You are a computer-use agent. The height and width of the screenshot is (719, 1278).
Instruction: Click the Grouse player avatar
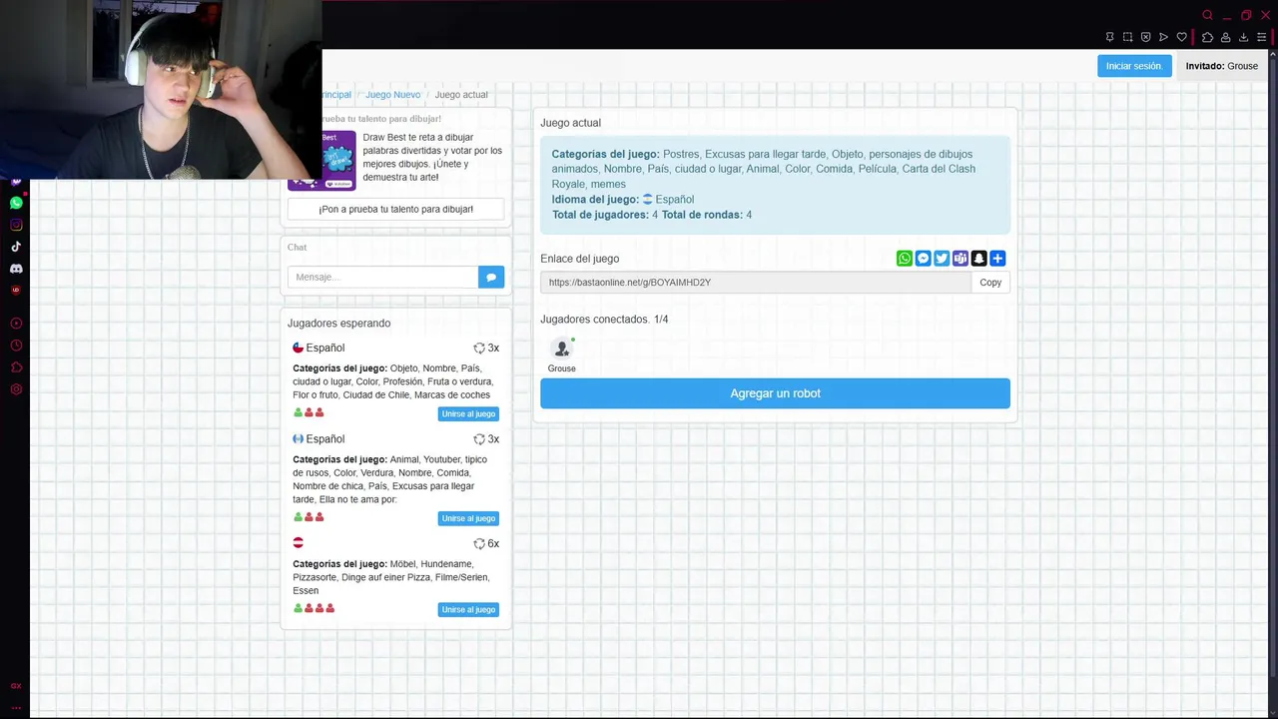point(561,349)
